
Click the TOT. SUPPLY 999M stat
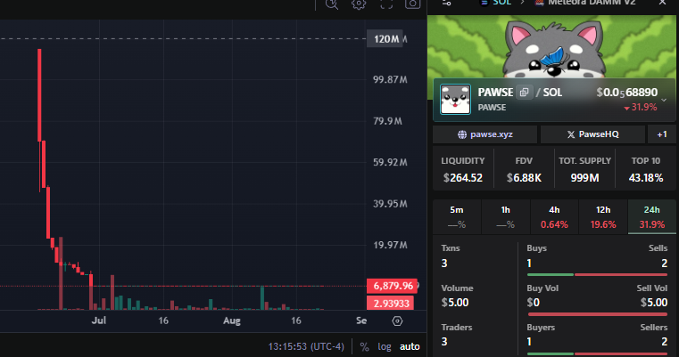[584, 169]
